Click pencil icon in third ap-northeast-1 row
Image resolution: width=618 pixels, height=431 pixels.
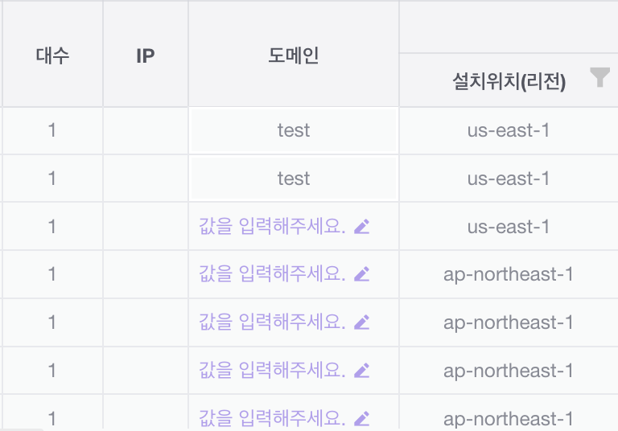click(362, 371)
